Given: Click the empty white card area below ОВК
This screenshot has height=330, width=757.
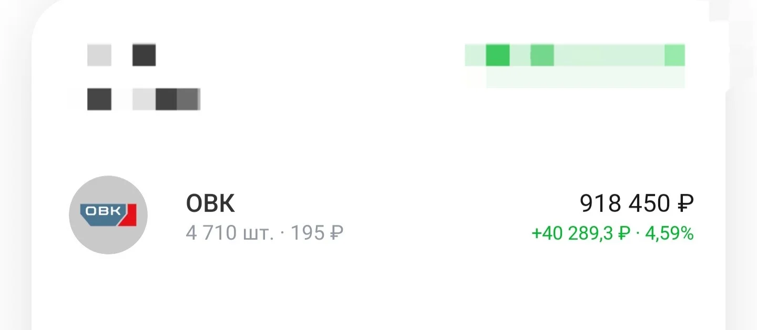Looking at the screenshot, I should click(378, 294).
